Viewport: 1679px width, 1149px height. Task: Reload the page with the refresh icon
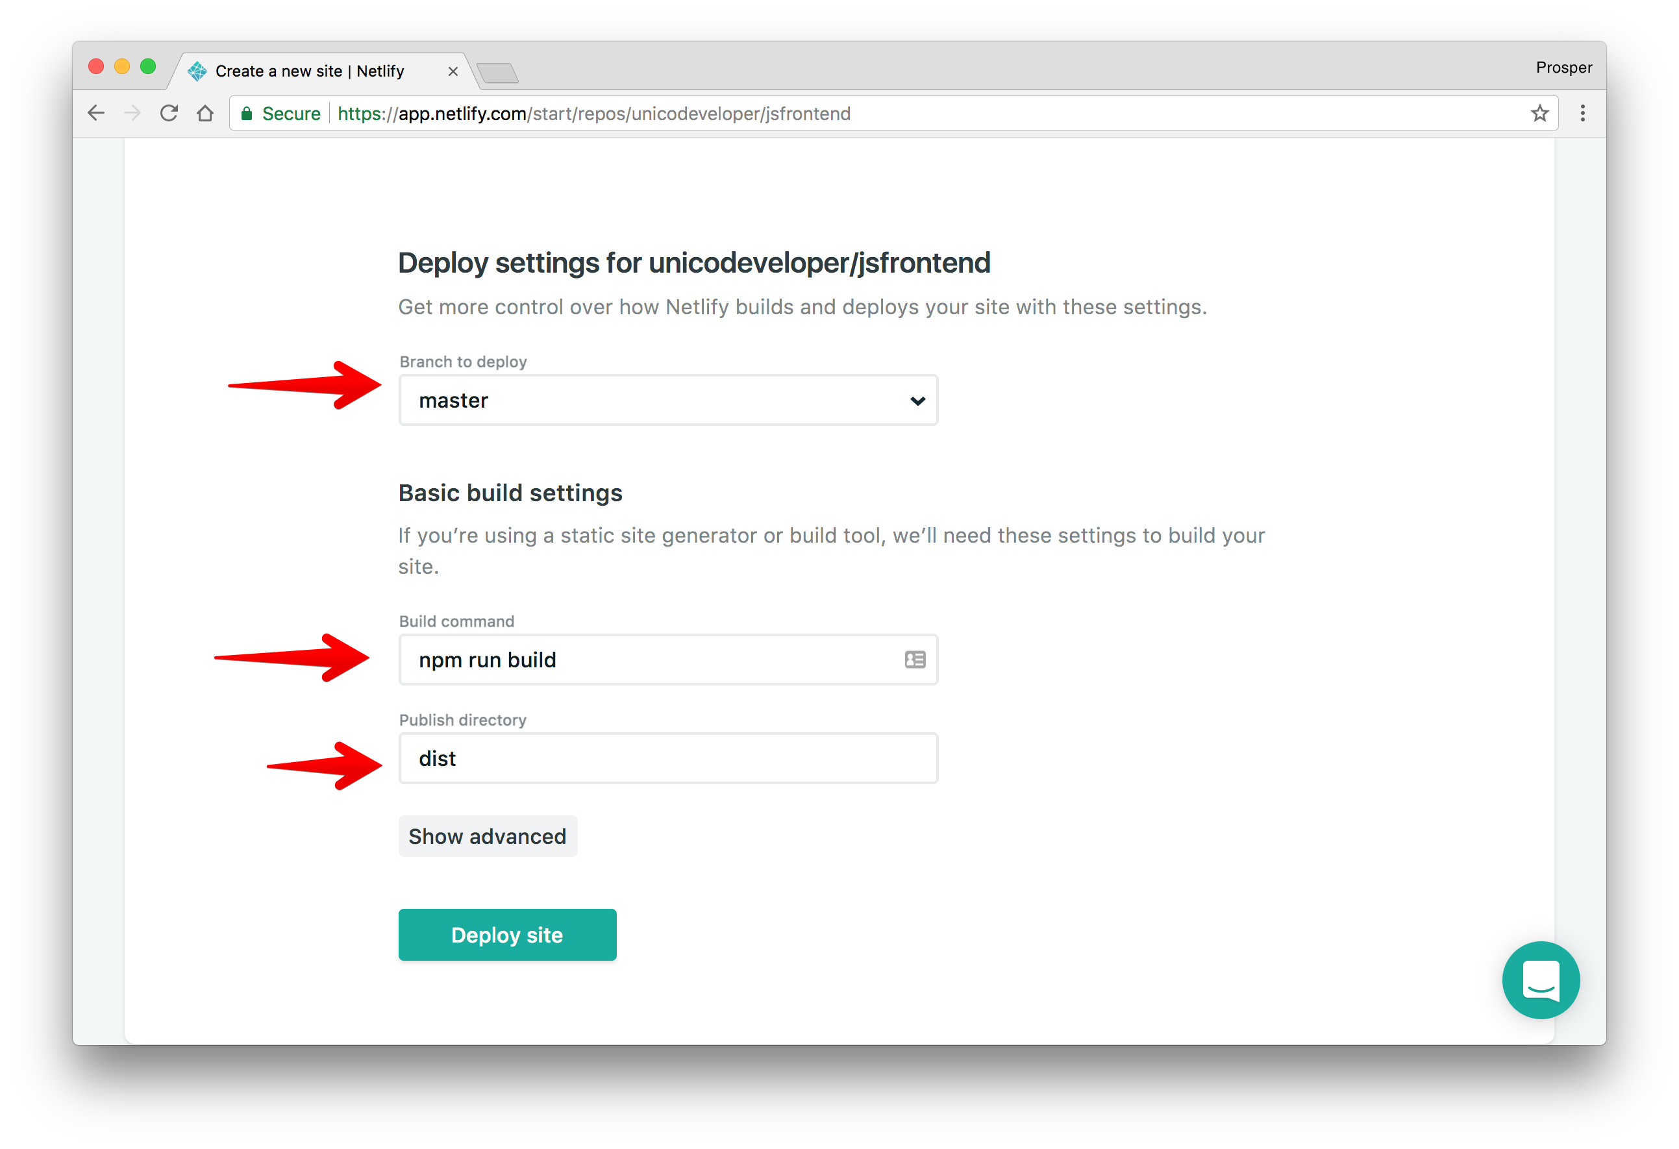[x=169, y=114]
